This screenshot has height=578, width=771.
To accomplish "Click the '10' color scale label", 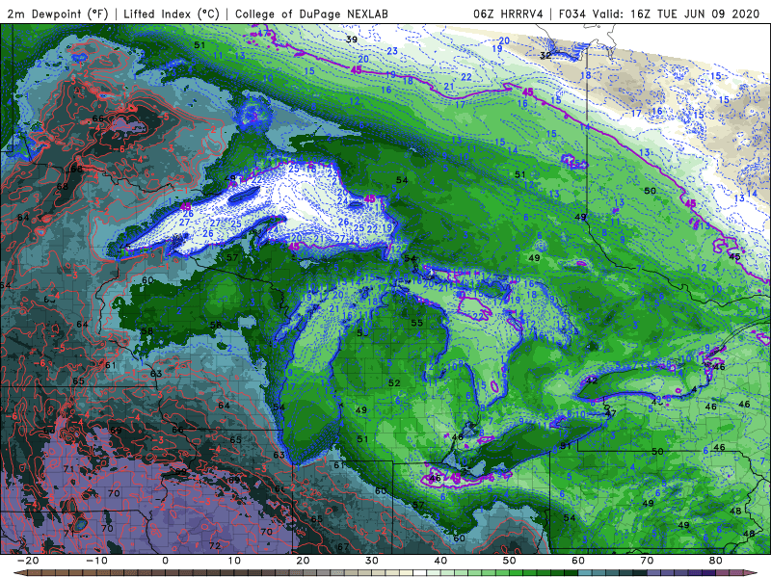I will [x=234, y=561].
